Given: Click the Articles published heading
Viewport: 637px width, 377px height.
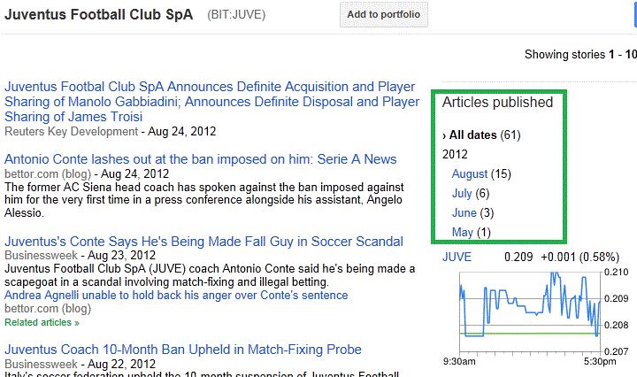Looking at the screenshot, I should pos(497,103).
